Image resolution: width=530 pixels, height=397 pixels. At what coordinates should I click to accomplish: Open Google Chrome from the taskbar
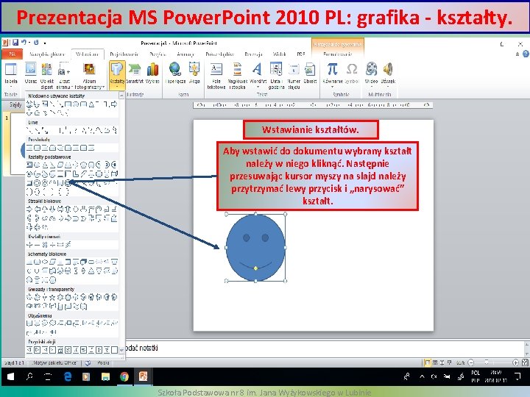[124, 376]
